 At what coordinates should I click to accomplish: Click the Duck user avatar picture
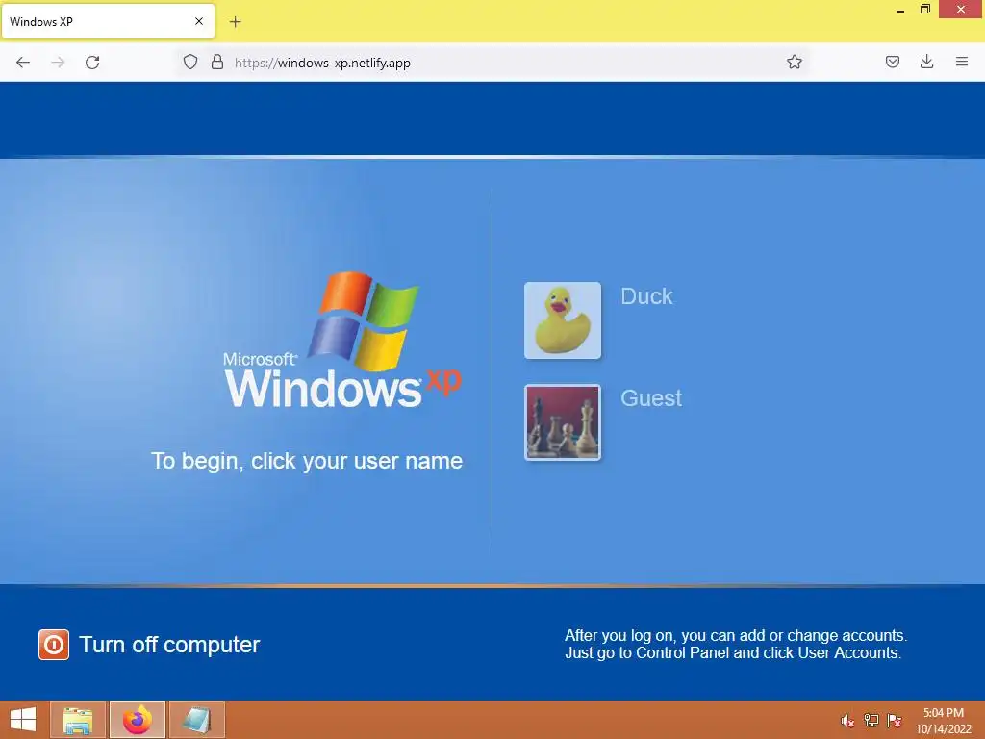pyautogui.click(x=562, y=320)
